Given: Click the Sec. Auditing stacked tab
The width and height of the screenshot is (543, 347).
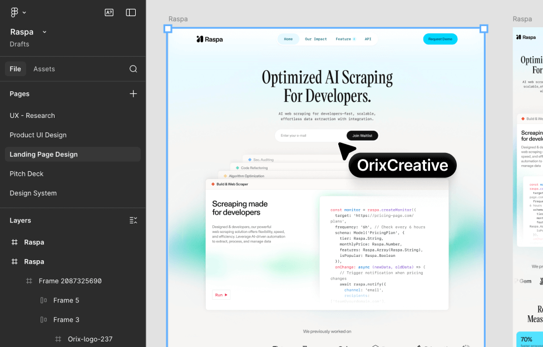Looking at the screenshot, I should coord(263,160).
